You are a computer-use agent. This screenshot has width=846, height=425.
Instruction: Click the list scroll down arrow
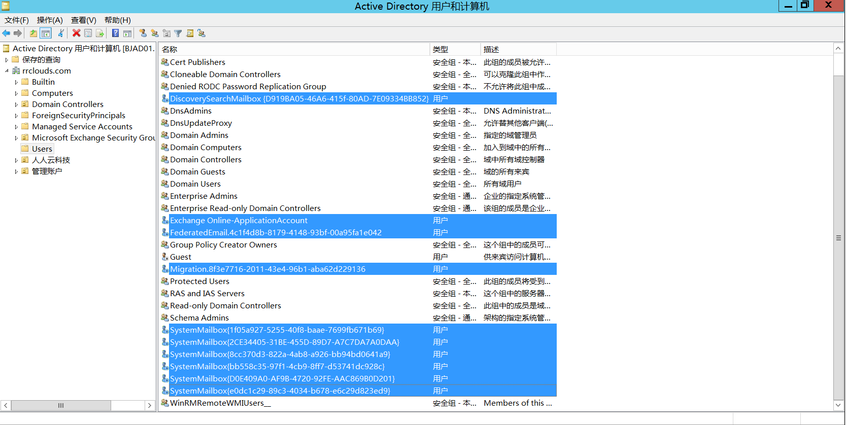[x=838, y=405]
